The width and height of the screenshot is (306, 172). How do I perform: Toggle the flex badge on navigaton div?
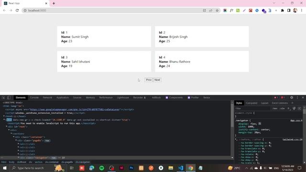(54, 158)
